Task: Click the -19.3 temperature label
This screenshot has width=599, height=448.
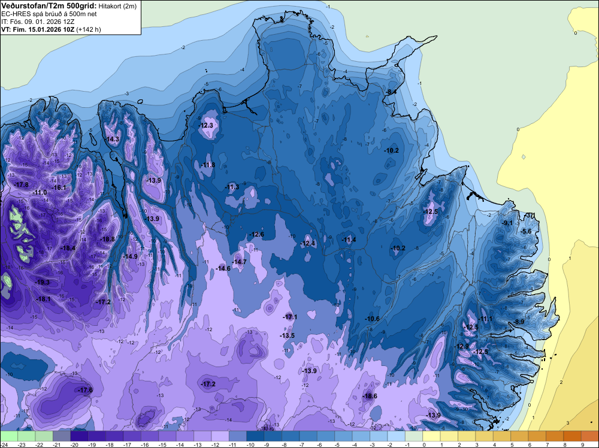Action: coord(42,282)
